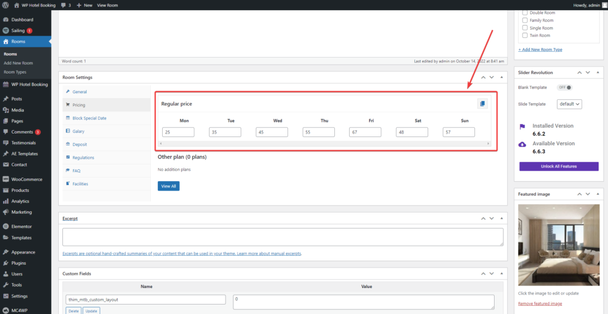Click the copy icon beside Regular price

482,104
